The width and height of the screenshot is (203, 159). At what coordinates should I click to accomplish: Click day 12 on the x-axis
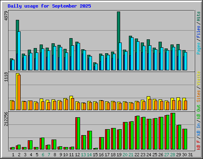coord(77,155)
